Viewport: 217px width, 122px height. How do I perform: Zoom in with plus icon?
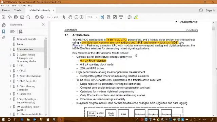[81, 17]
